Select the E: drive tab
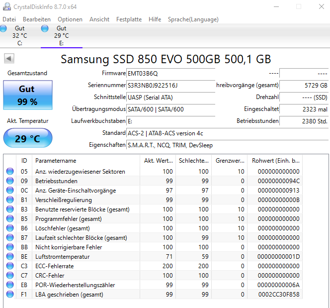 pyautogui.click(x=62, y=36)
